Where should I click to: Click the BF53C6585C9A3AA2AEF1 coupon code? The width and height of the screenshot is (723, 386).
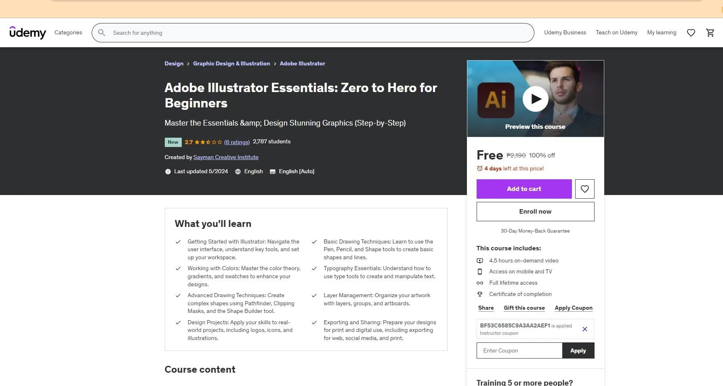[515, 325]
